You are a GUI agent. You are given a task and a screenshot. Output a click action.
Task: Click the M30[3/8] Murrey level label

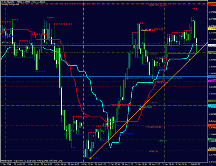[154, 103]
